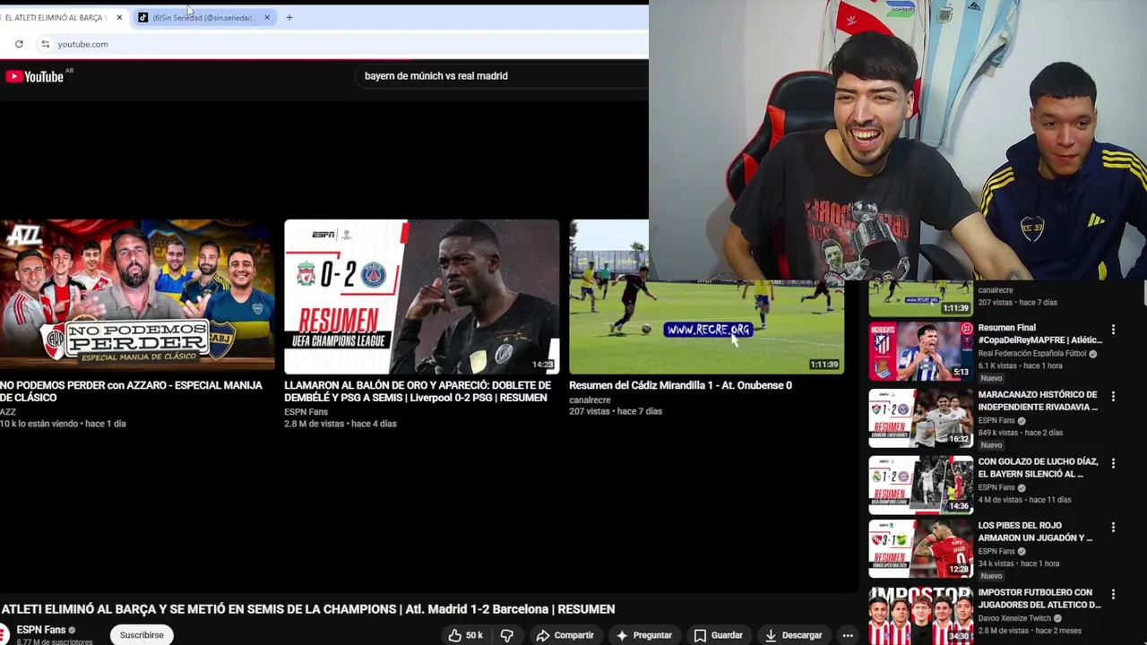Open LOS PIBES DEL ROJO thumbnail
Screen dimensions: 1147x645
point(920,549)
